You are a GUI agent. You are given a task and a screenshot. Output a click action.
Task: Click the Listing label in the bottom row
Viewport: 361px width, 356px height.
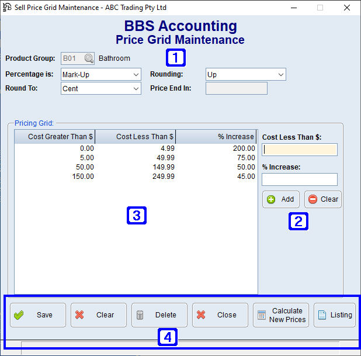[x=341, y=315]
